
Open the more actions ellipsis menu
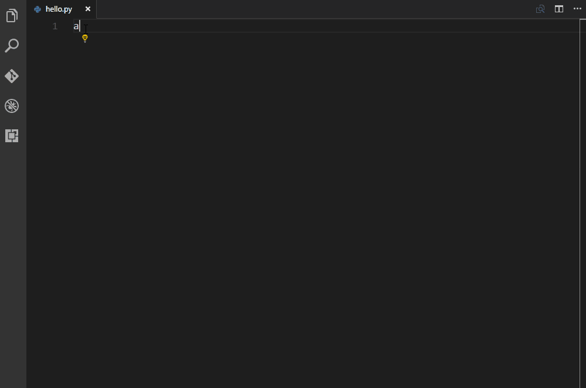[577, 9]
